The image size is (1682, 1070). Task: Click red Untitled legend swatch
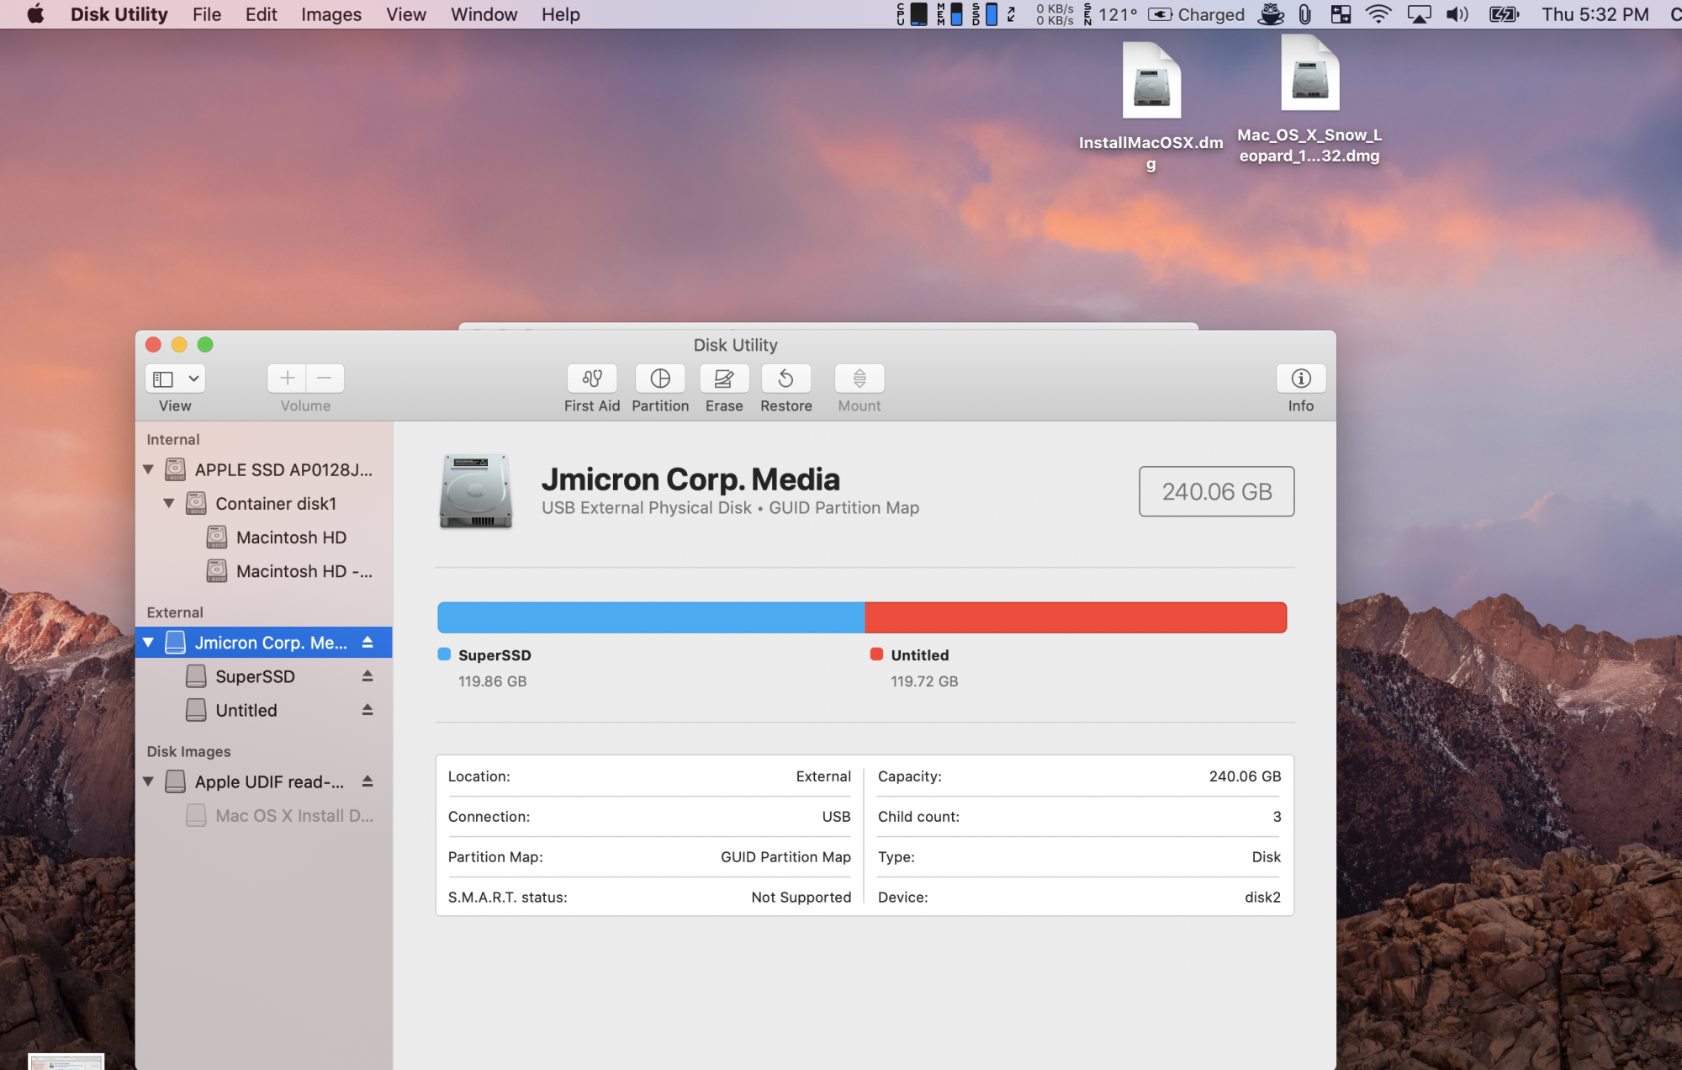point(876,654)
